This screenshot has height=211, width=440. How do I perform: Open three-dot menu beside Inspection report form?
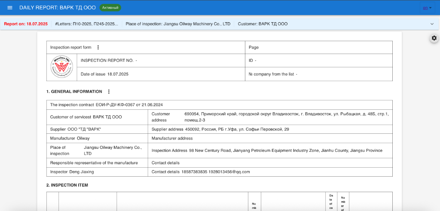tap(98, 47)
